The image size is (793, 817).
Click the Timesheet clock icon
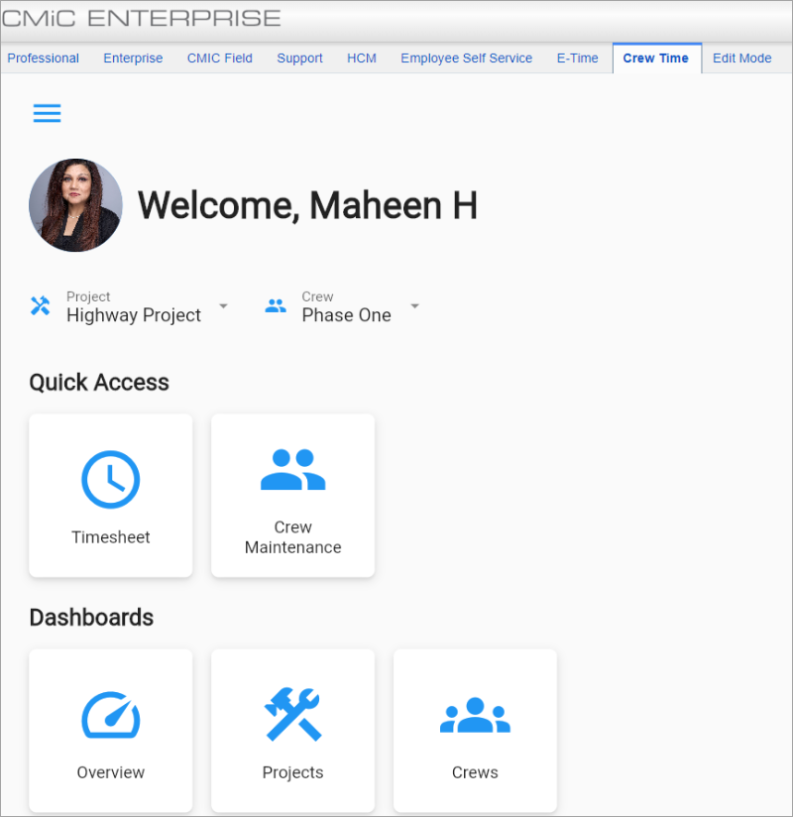coord(110,479)
